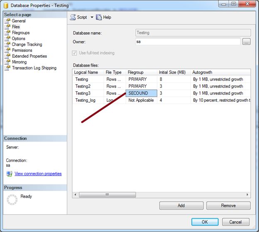
Task: Open View connection properties link
Action: coord(38,174)
